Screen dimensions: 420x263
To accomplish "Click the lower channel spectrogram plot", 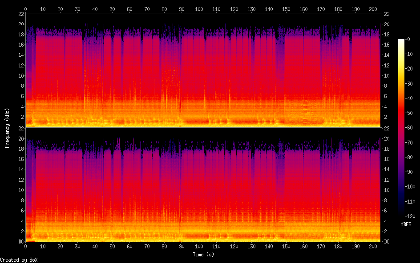I will click(203, 185).
